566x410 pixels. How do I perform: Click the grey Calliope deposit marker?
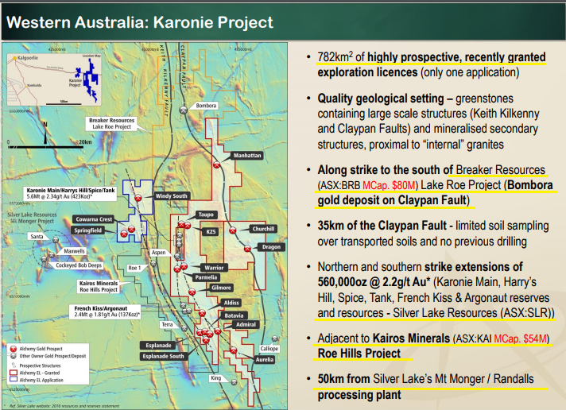tap(275, 338)
